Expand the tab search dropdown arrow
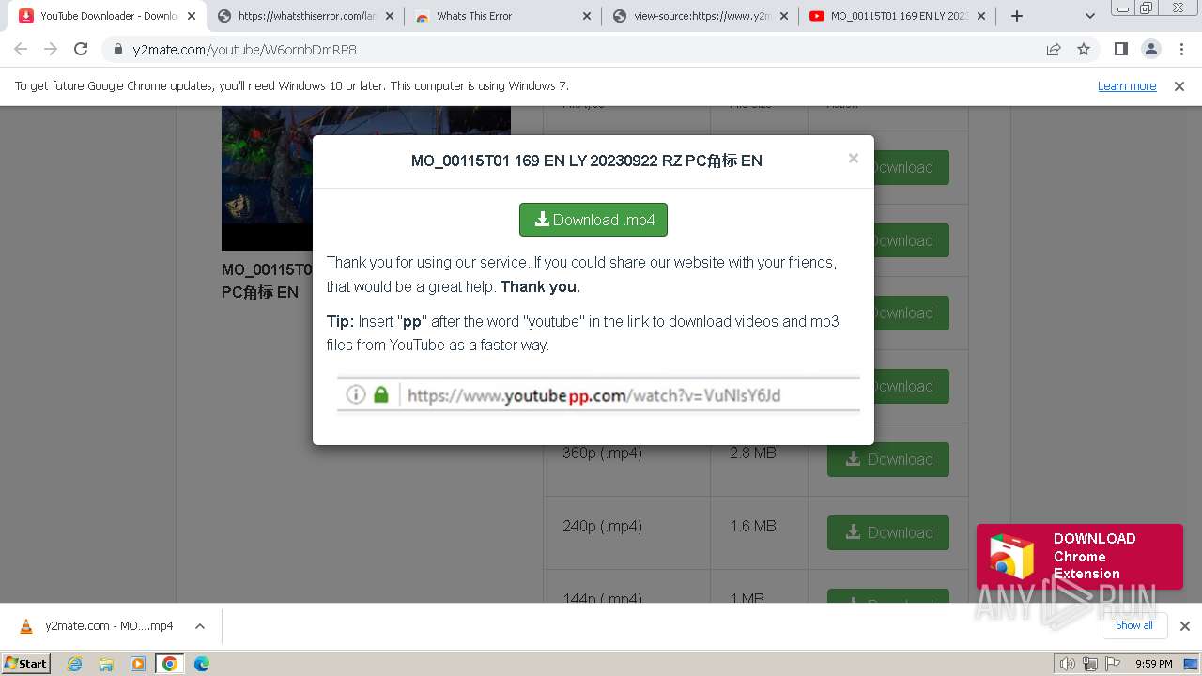Image resolution: width=1202 pixels, height=676 pixels. coord(1089,16)
